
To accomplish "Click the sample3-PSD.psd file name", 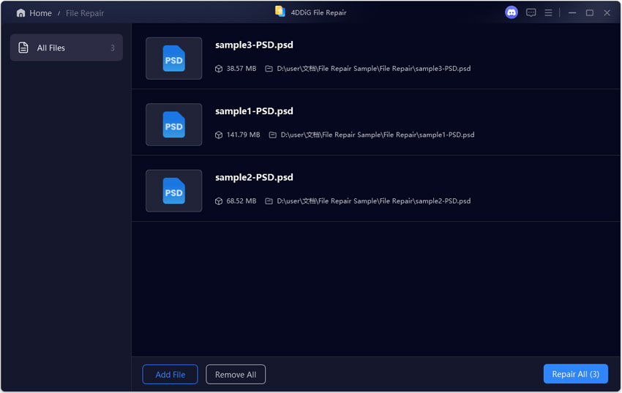I will pyautogui.click(x=254, y=45).
